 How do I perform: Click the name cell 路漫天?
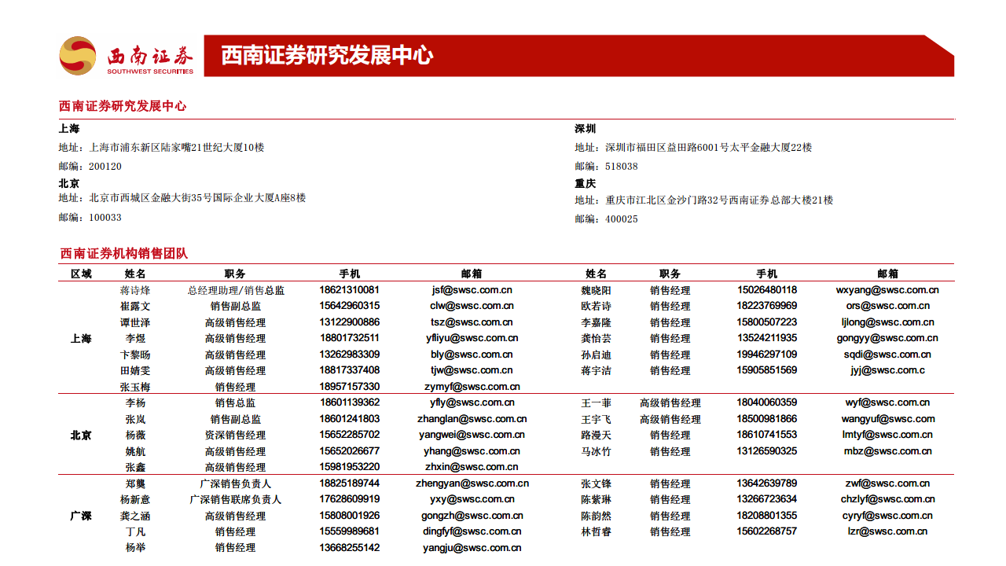coord(596,435)
